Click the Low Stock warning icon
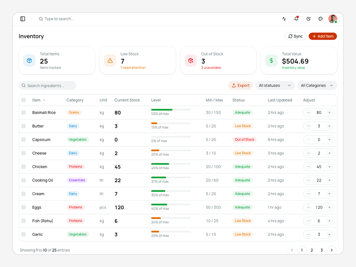The image size is (356, 267). [x=110, y=60]
